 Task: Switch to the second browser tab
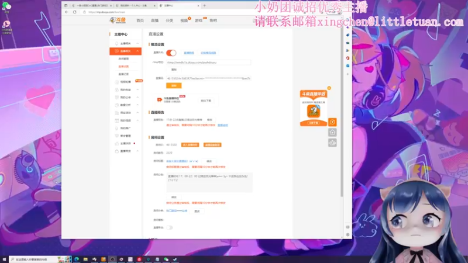pyautogui.click(x=135, y=5)
